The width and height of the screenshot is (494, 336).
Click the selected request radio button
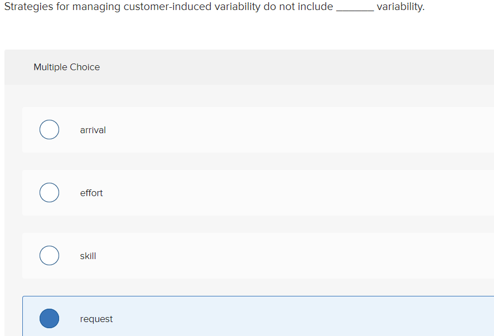click(49, 318)
